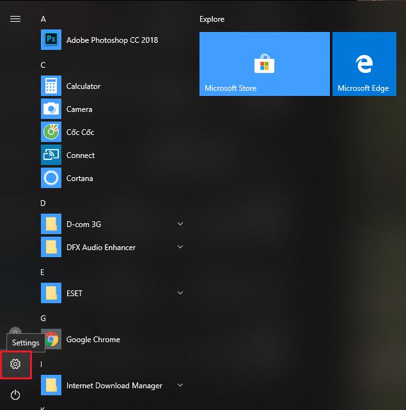406x410 pixels.
Task: Select the Internet Download Manager label
Action: pos(114,386)
